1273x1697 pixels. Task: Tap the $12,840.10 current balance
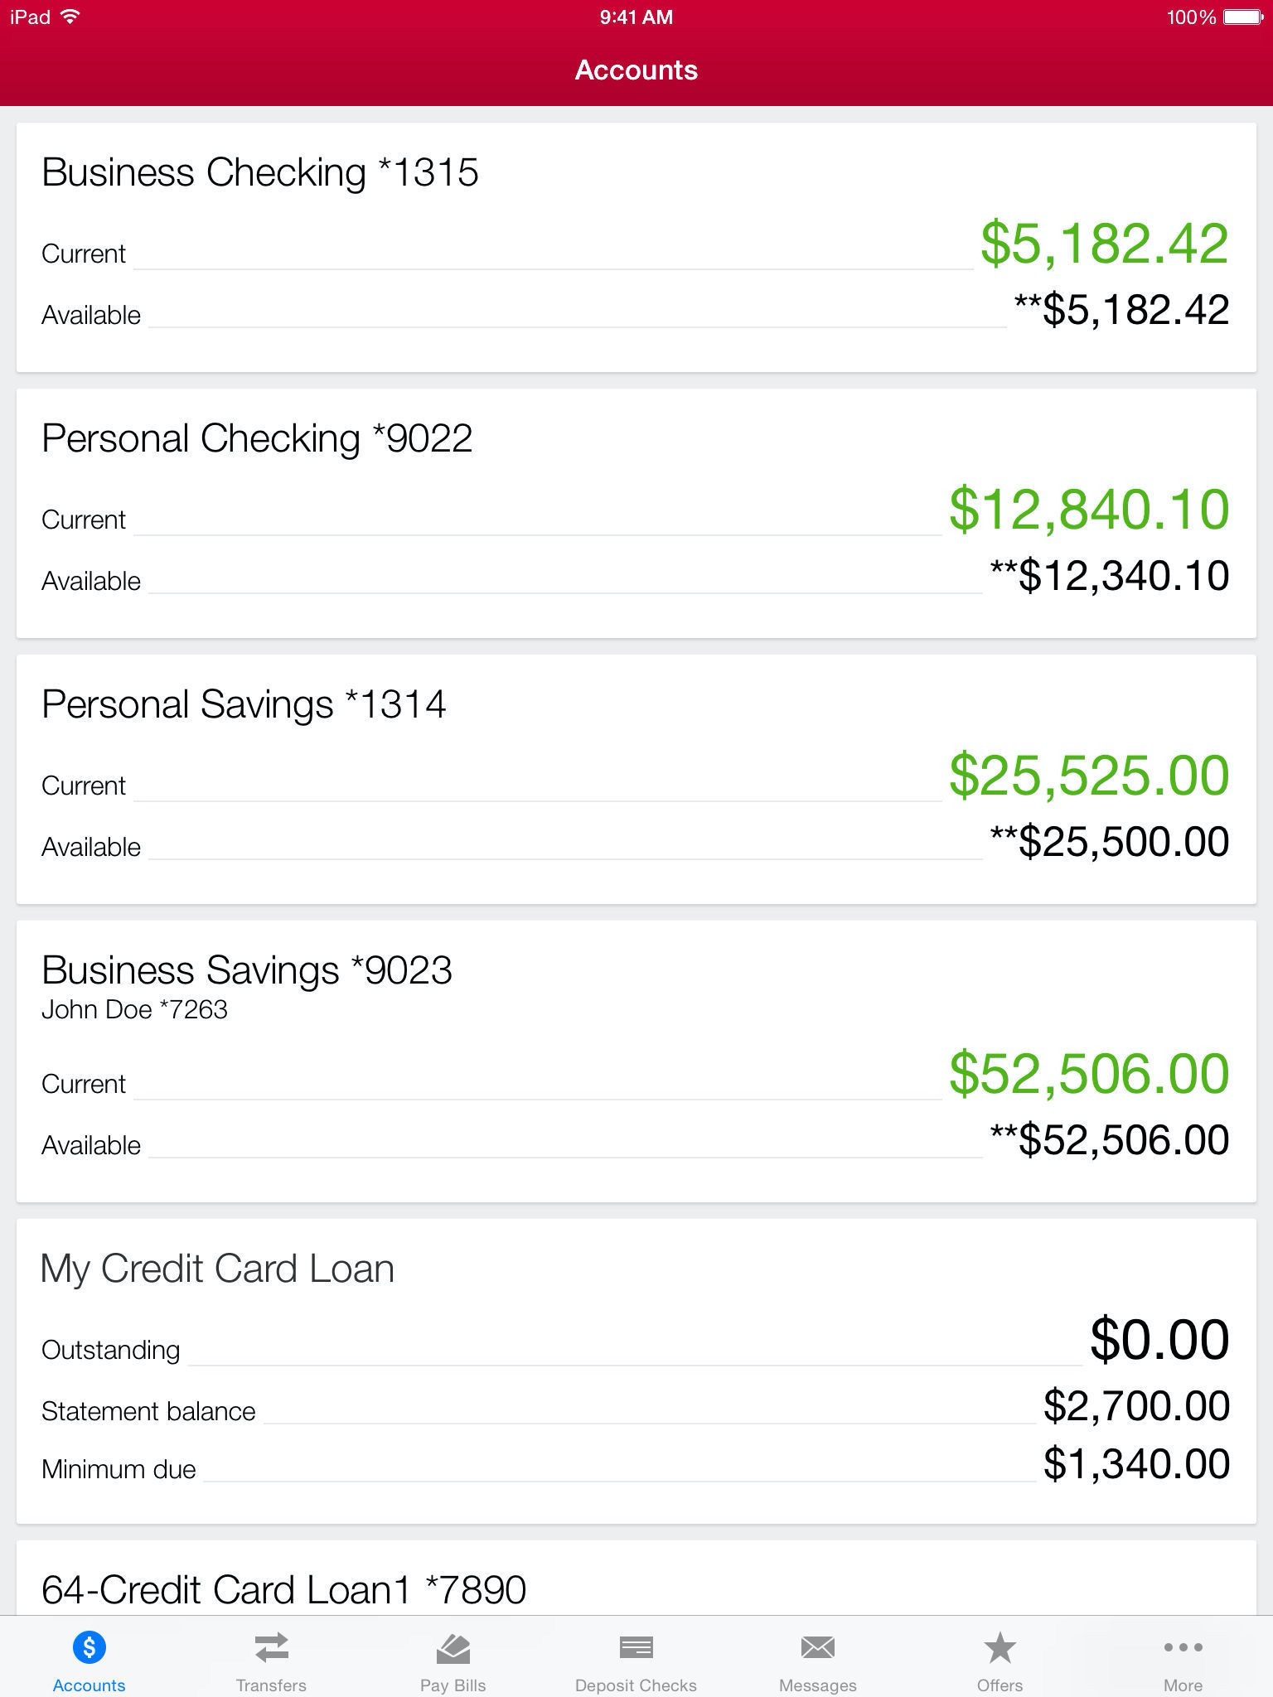coord(1088,509)
